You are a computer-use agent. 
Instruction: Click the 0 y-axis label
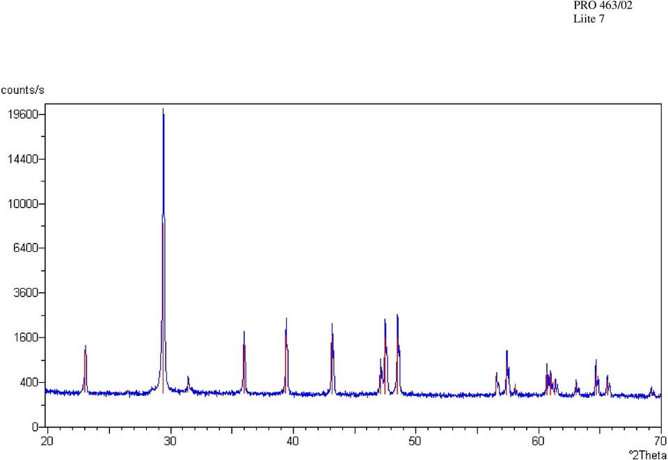point(35,427)
